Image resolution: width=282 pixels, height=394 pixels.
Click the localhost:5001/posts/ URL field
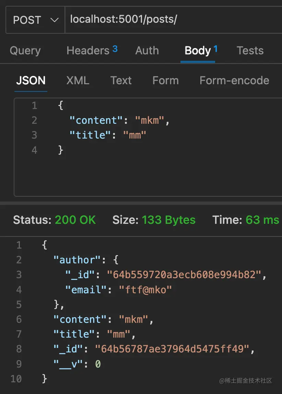[174, 20]
